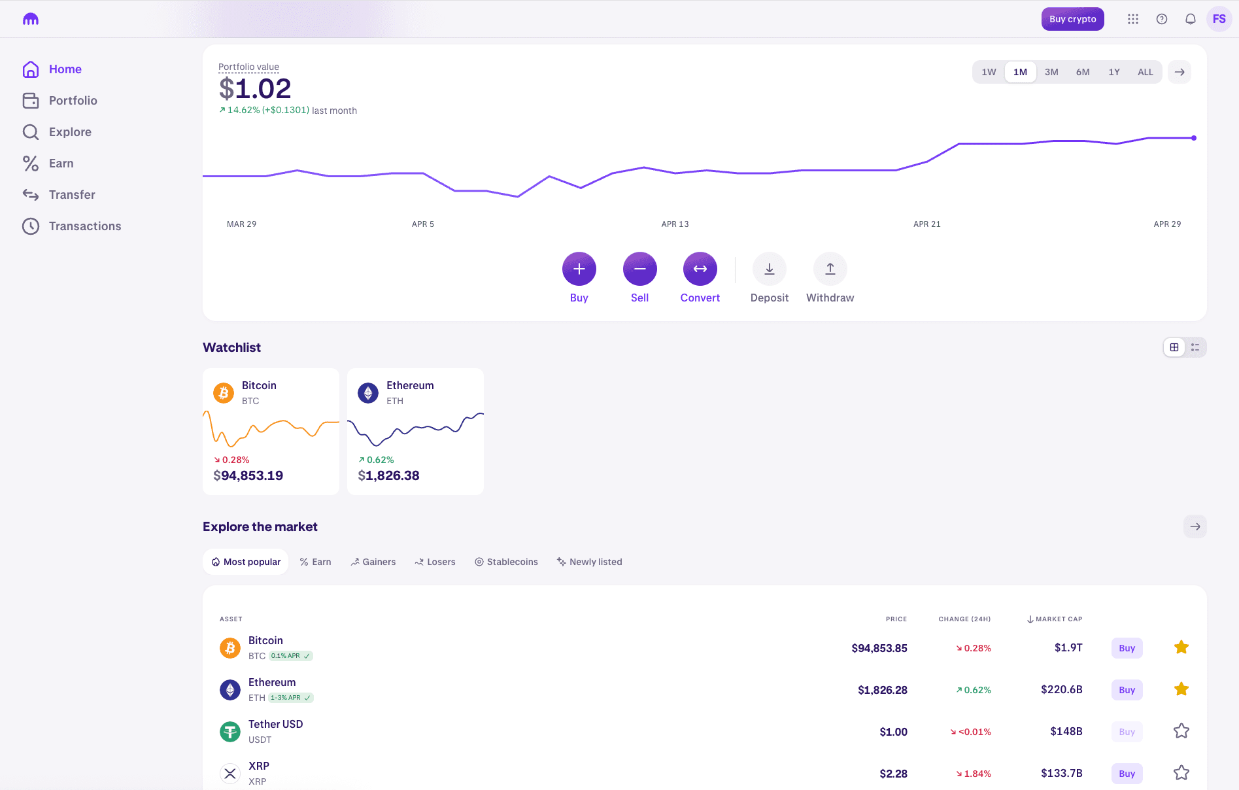Star XRP for the watchlist

[1181, 773]
